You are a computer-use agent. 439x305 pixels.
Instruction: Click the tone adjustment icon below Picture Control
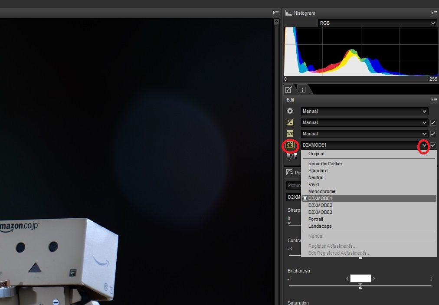click(x=292, y=156)
